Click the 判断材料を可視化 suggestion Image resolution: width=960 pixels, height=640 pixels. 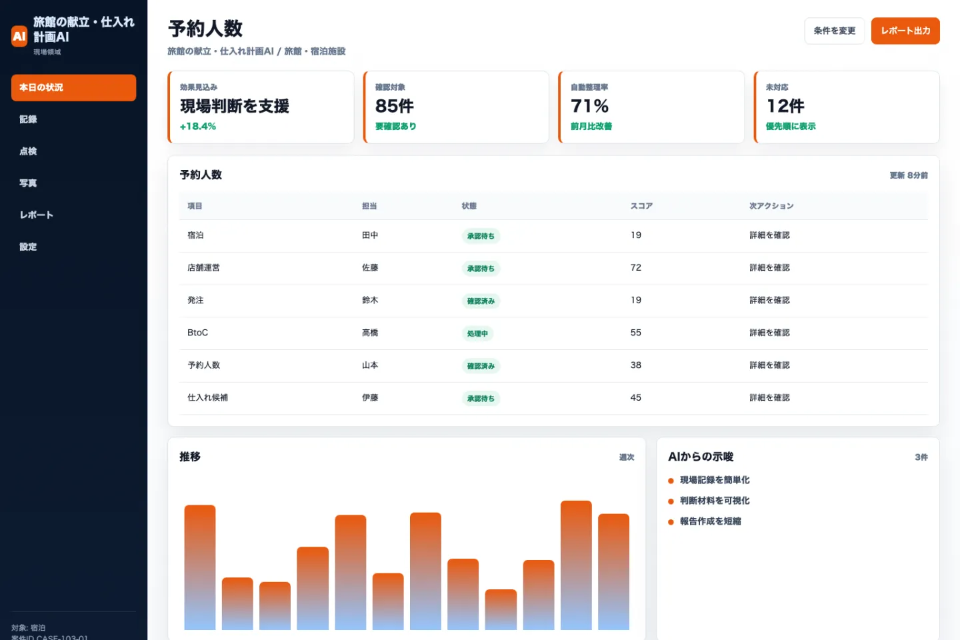(715, 501)
